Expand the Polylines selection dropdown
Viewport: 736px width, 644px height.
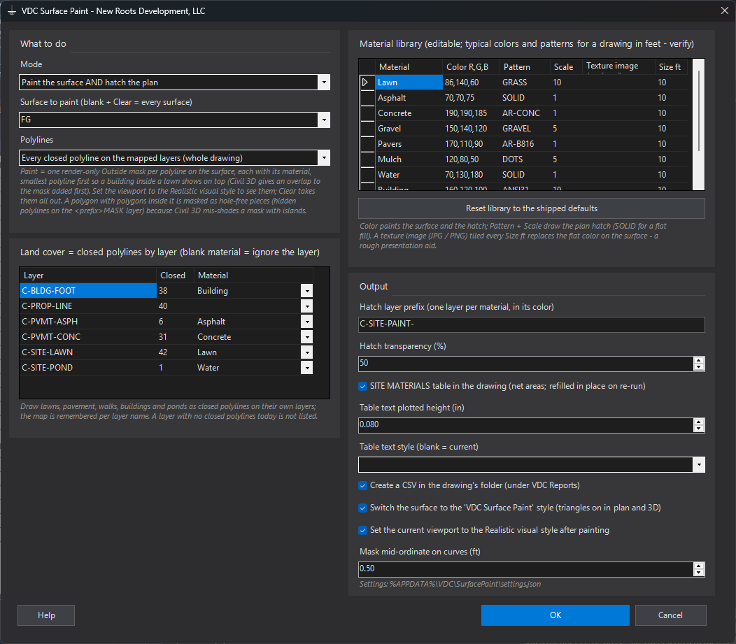click(324, 158)
